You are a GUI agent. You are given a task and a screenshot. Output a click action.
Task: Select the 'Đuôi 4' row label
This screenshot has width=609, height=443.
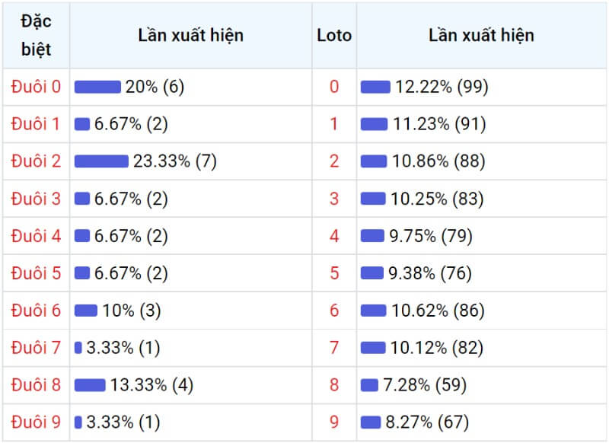coord(36,236)
